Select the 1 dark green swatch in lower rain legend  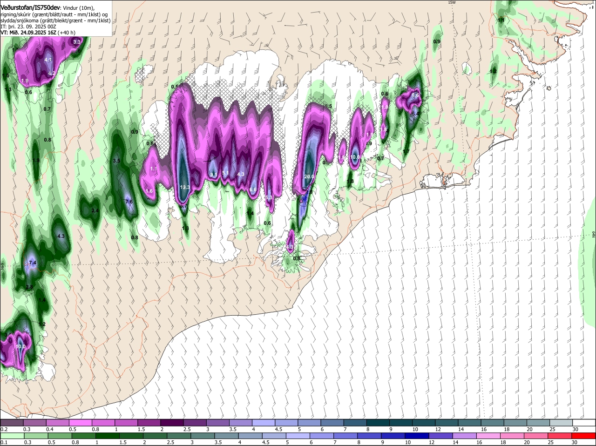[x=108, y=435]
